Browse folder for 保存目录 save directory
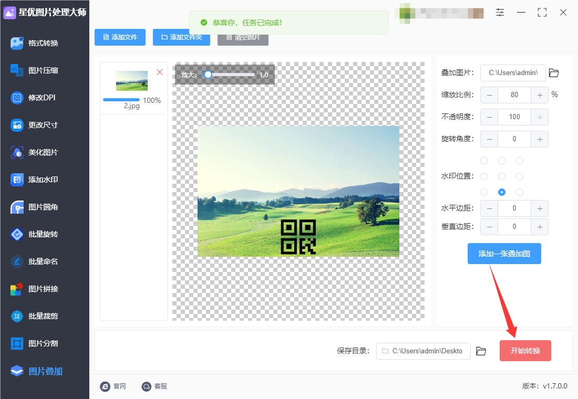The image size is (578, 399). pyautogui.click(x=481, y=351)
